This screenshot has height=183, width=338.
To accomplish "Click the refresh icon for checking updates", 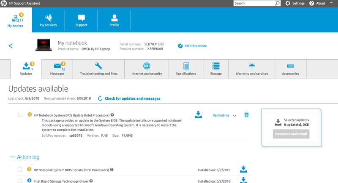I will tap(100, 98).
